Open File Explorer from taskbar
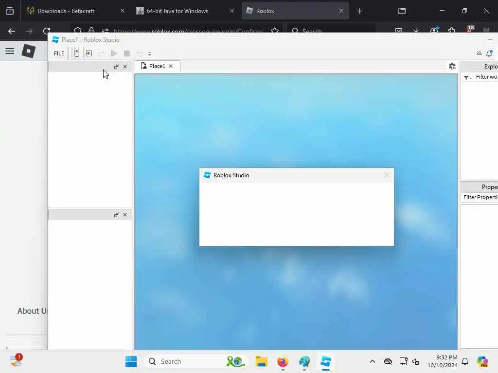The width and height of the screenshot is (498, 373). pos(261,361)
